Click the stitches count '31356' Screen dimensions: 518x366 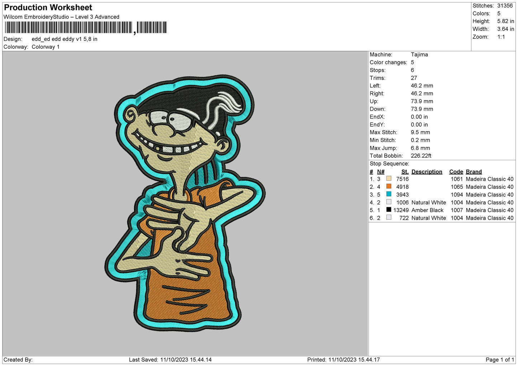tap(505, 6)
